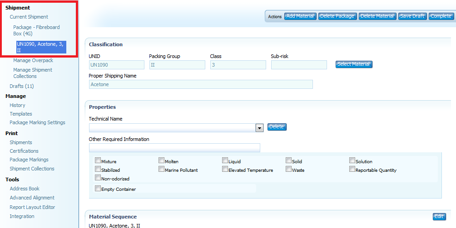The image size is (456, 228).
Task: Click the Add Material button
Action: coord(300,16)
